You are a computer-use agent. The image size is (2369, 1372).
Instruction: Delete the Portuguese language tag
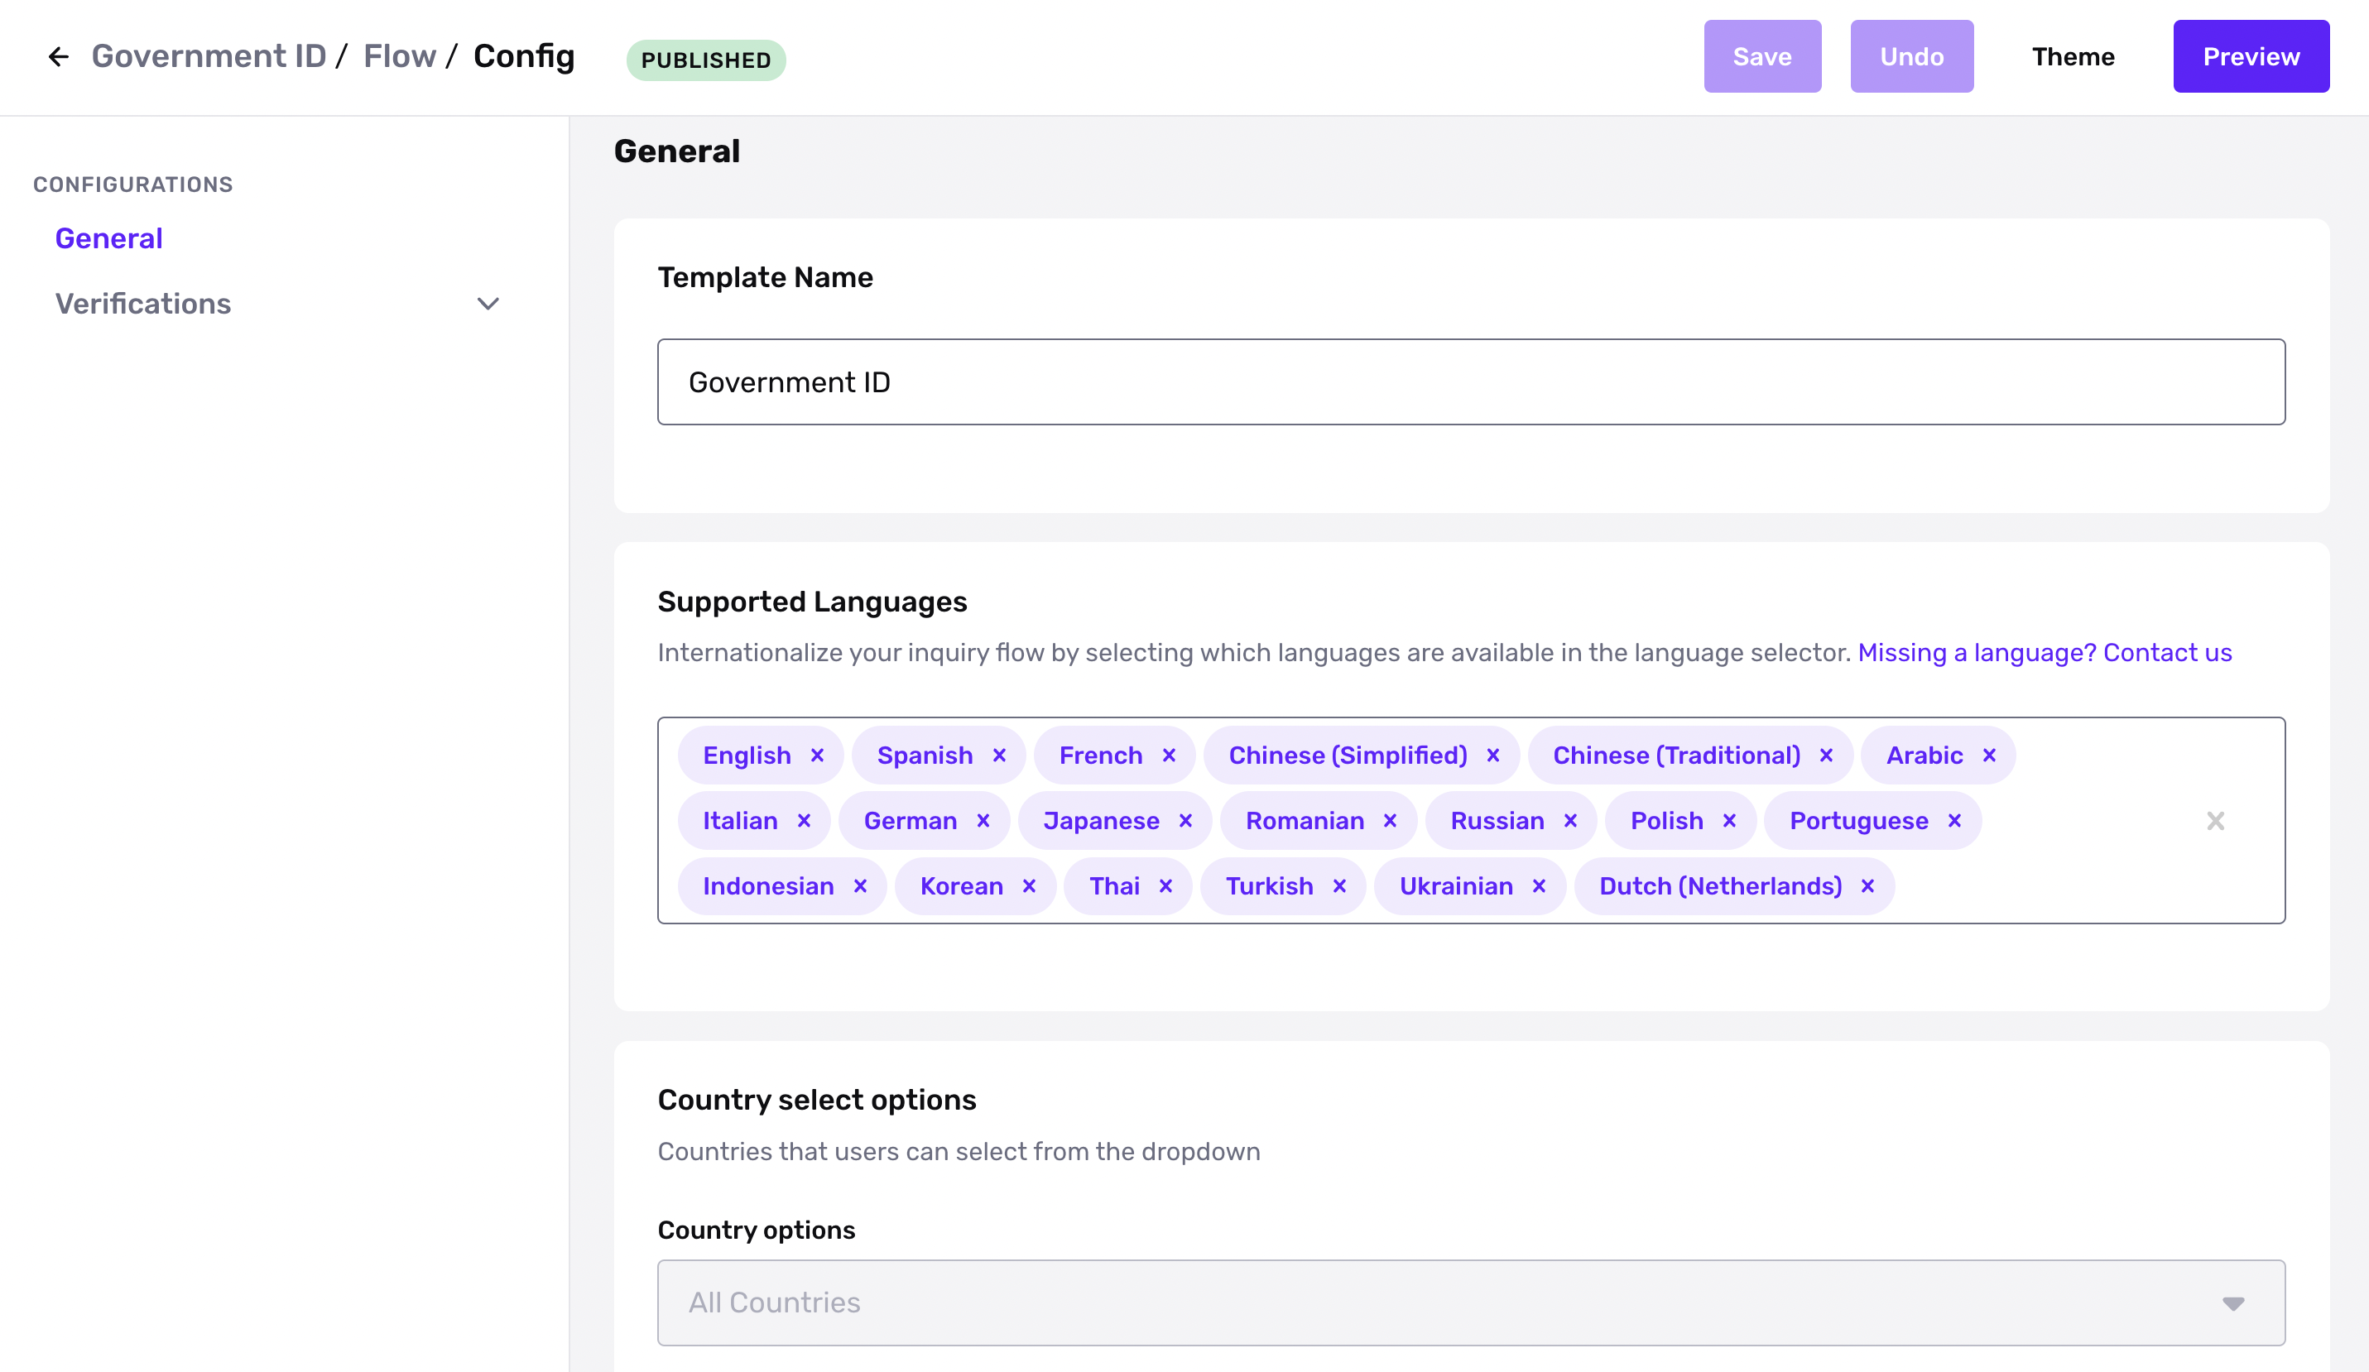coord(1954,822)
